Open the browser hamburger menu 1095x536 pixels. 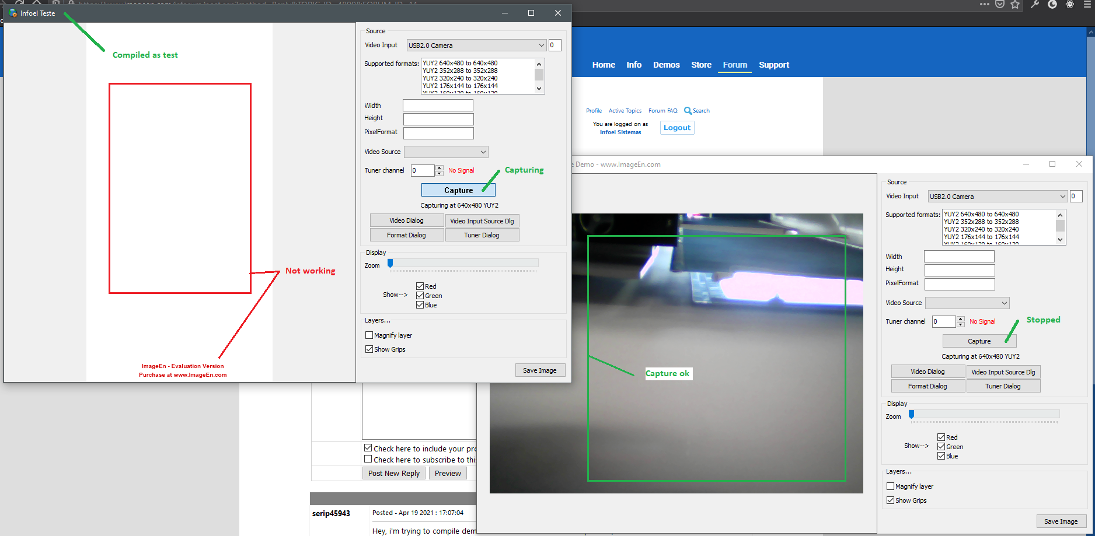(x=1087, y=4)
